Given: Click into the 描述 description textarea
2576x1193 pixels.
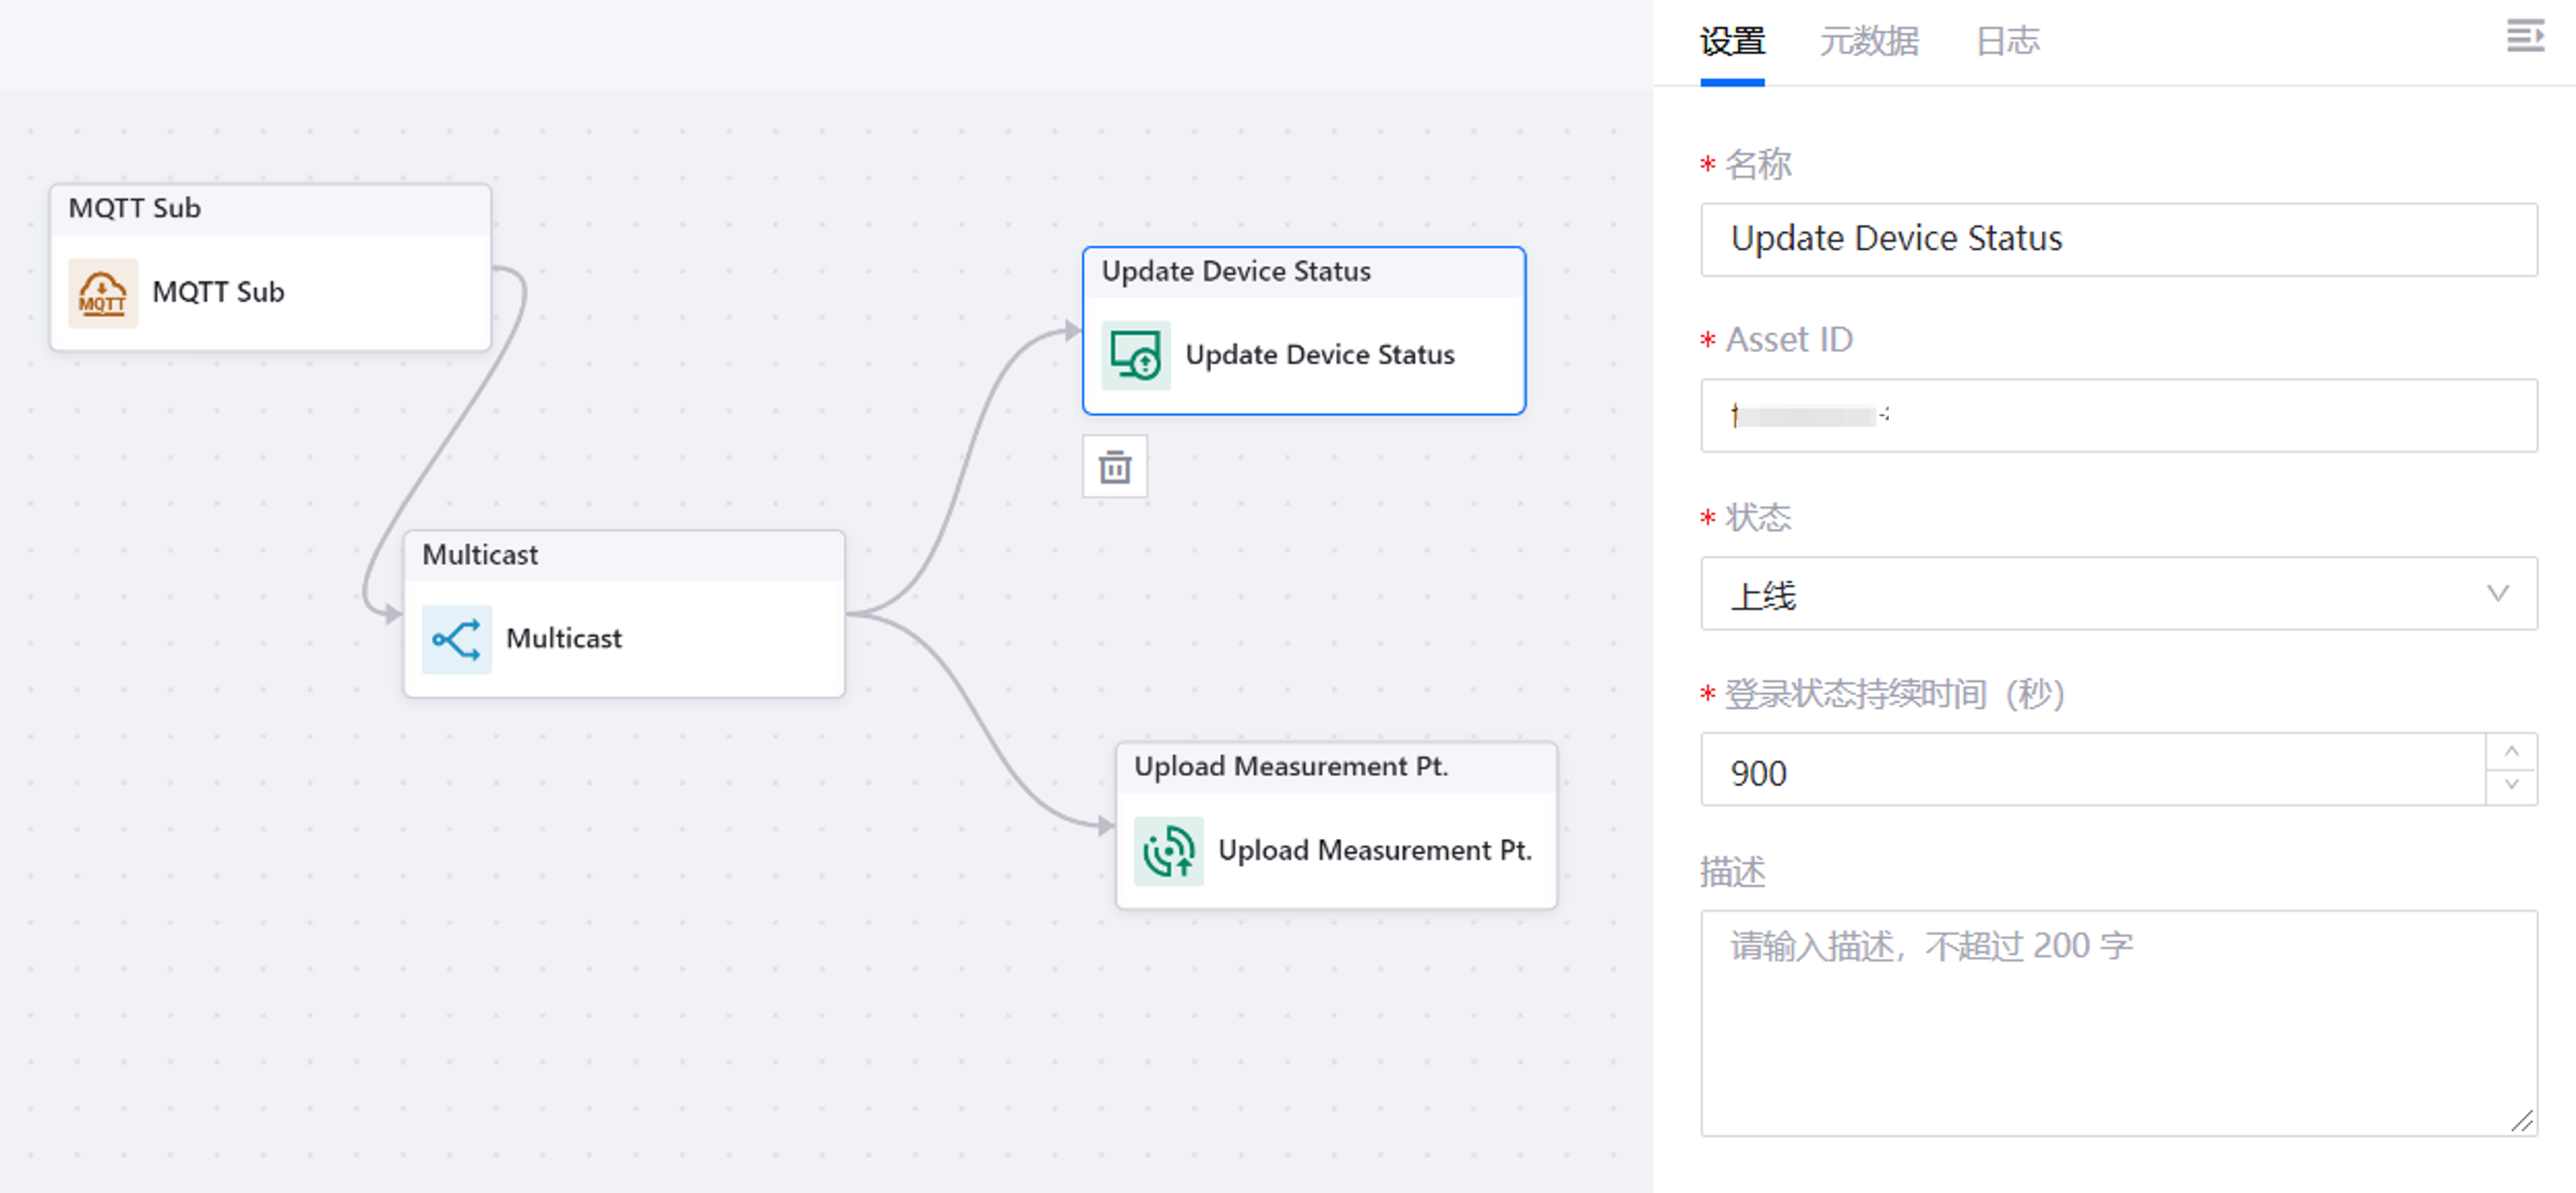Looking at the screenshot, I should (2118, 1023).
